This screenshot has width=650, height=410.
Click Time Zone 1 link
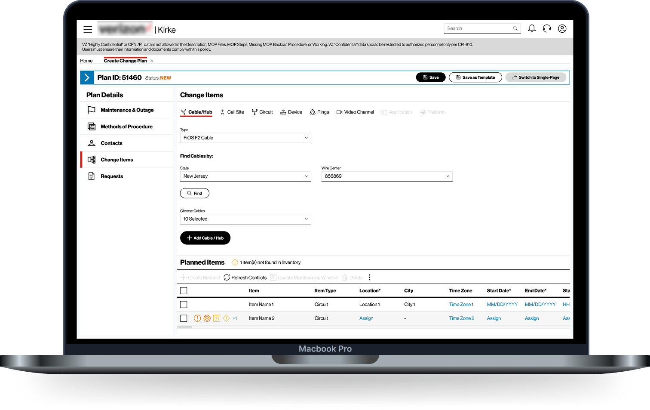(x=461, y=305)
